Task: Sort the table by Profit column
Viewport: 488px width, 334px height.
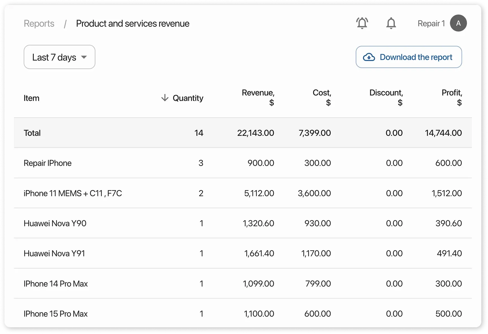Action: (451, 97)
